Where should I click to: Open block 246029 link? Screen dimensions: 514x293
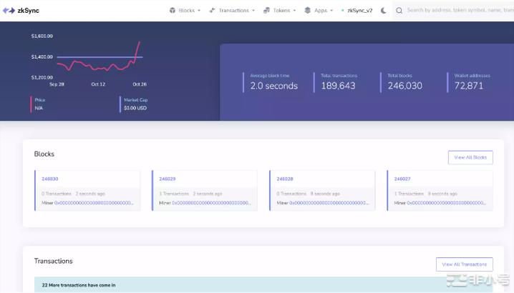coord(168,179)
